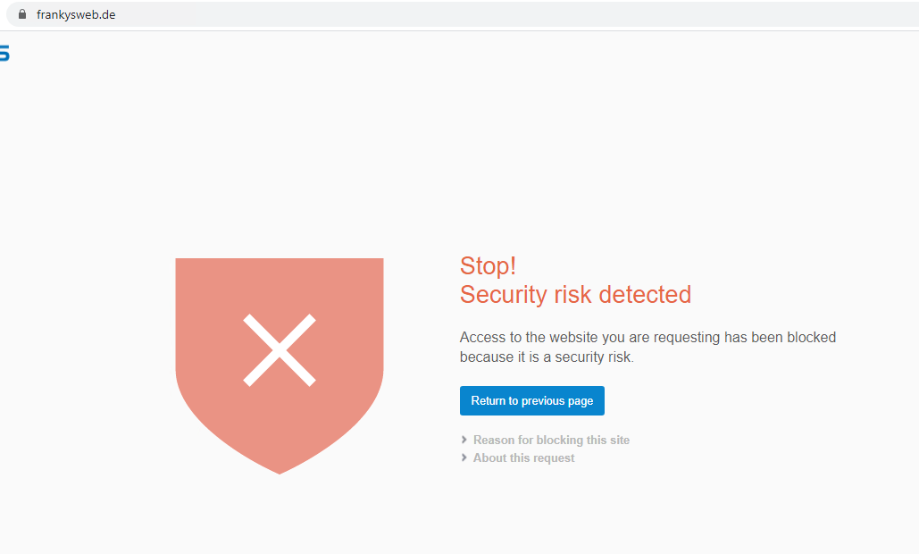Click empty address bar area right of URL
Screen dimensions: 919x554
[516, 14]
